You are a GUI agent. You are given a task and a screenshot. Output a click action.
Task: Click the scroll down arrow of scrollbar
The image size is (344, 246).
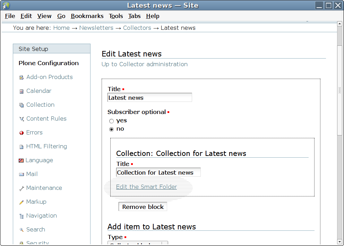[x=340, y=241]
